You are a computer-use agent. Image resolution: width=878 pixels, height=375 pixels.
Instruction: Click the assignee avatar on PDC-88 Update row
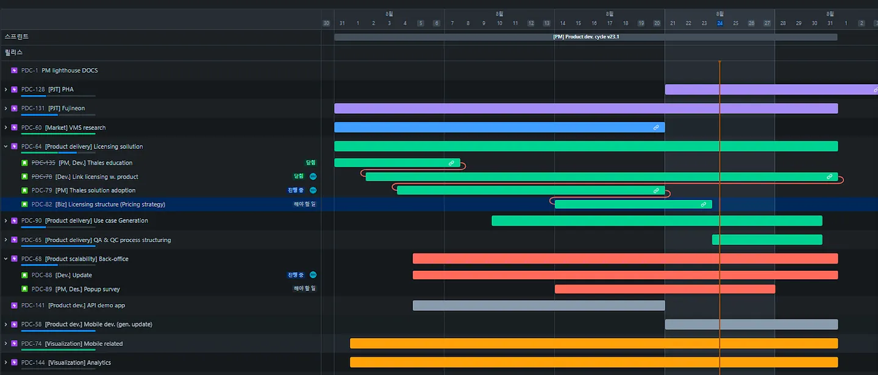tap(313, 275)
